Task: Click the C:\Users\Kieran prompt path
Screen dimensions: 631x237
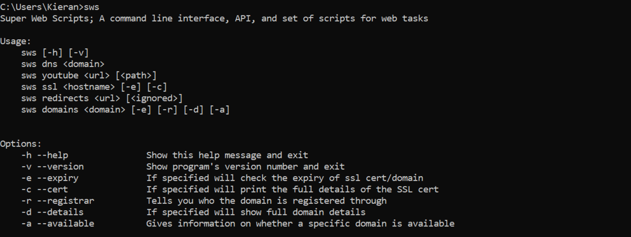Action: click(x=40, y=7)
